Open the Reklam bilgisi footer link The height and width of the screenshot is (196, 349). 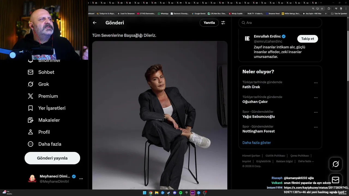pos(284,161)
